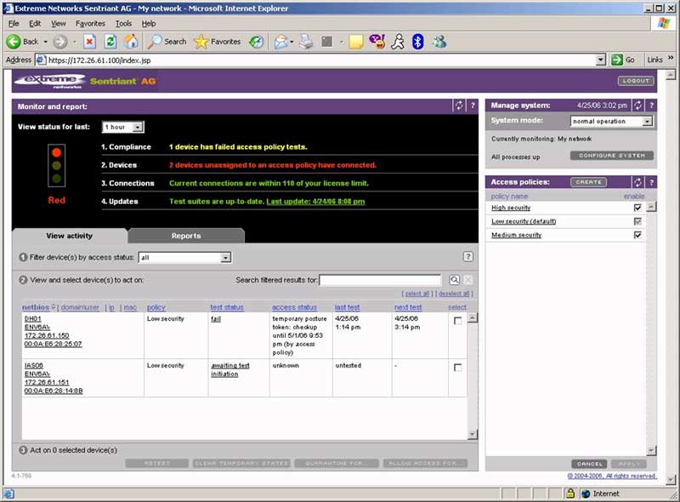Screen dimensions: 680x502
Task: Open Favorites star toolbar icon
Action: [201, 42]
